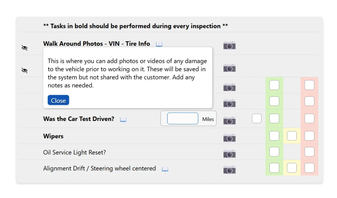
Task: Select the camera icon in the Alignment Drift row
Action: pos(229,170)
